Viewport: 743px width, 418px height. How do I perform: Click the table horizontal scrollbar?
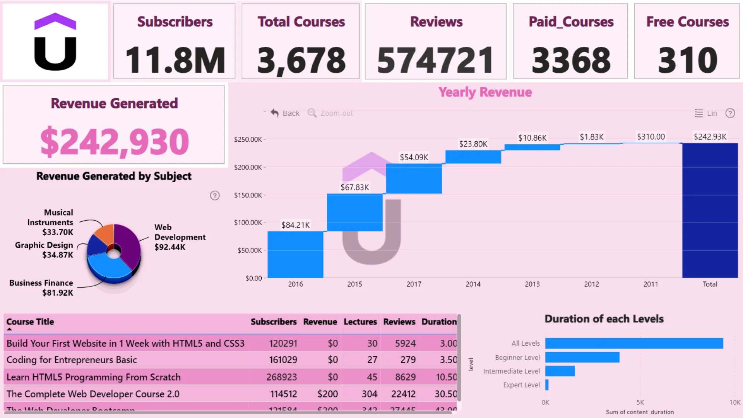[x=228, y=413]
